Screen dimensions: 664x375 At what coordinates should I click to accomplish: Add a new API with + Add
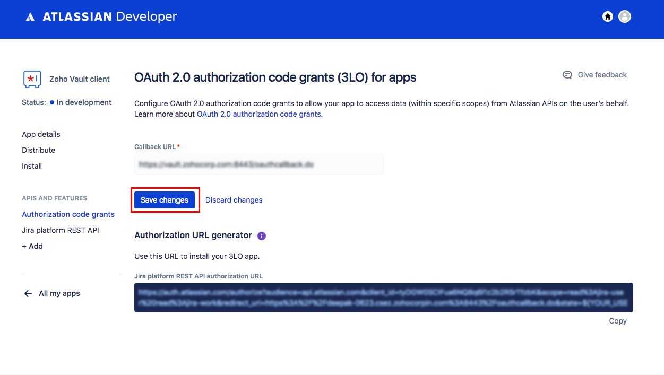32,246
